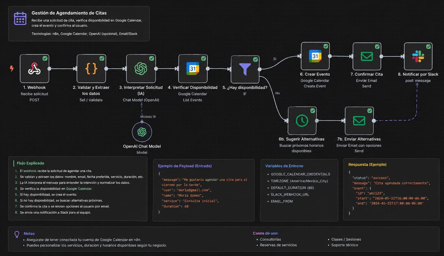Select 'TIMEZONE (America/Mexico_City)' variable entry
This screenshot has width=444, height=256.
(299, 181)
